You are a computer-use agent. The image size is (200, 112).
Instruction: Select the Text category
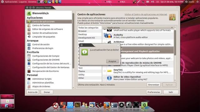click(90, 68)
